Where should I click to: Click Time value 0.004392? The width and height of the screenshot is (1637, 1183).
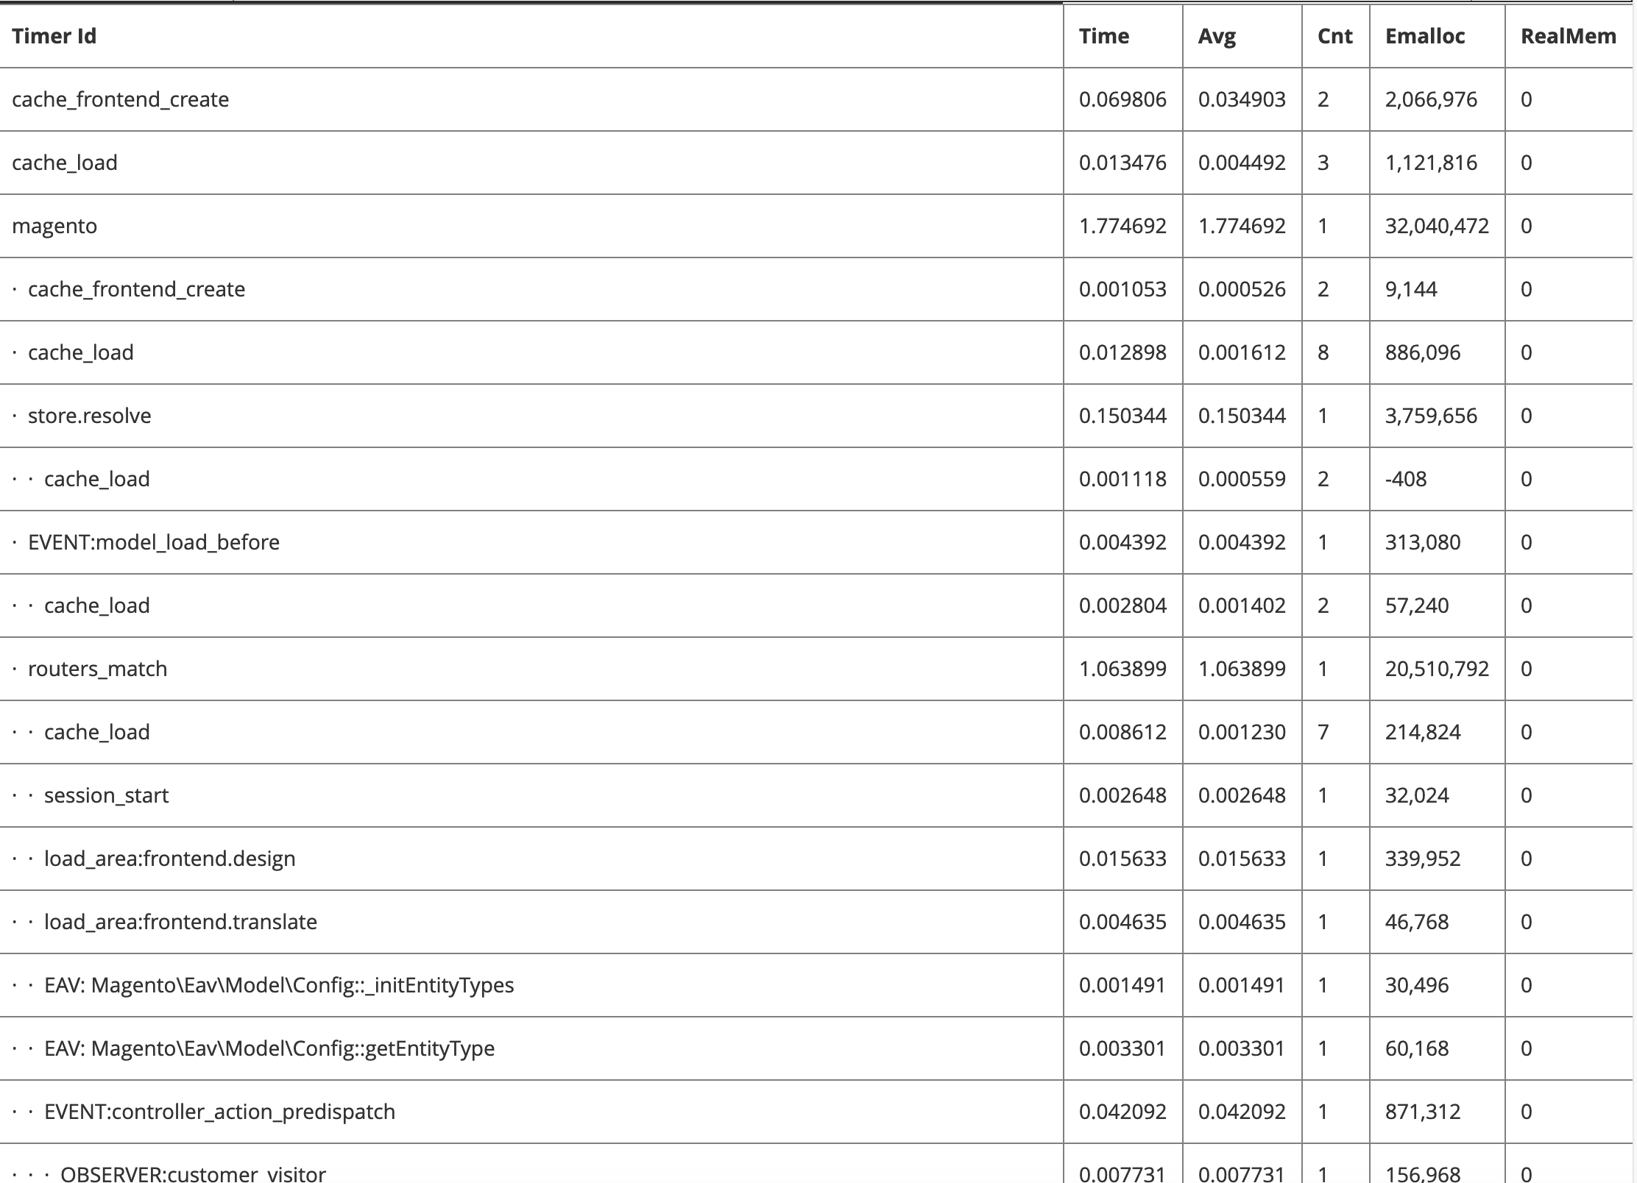click(x=1122, y=542)
